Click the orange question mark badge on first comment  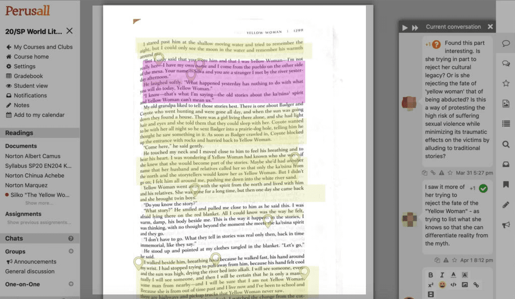tap(436, 44)
